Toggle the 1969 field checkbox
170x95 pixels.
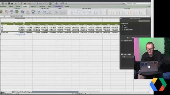pyautogui.click(x=122, y=28)
